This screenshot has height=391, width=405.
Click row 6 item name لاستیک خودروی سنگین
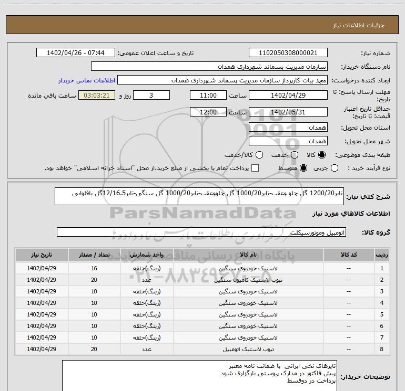(248, 326)
